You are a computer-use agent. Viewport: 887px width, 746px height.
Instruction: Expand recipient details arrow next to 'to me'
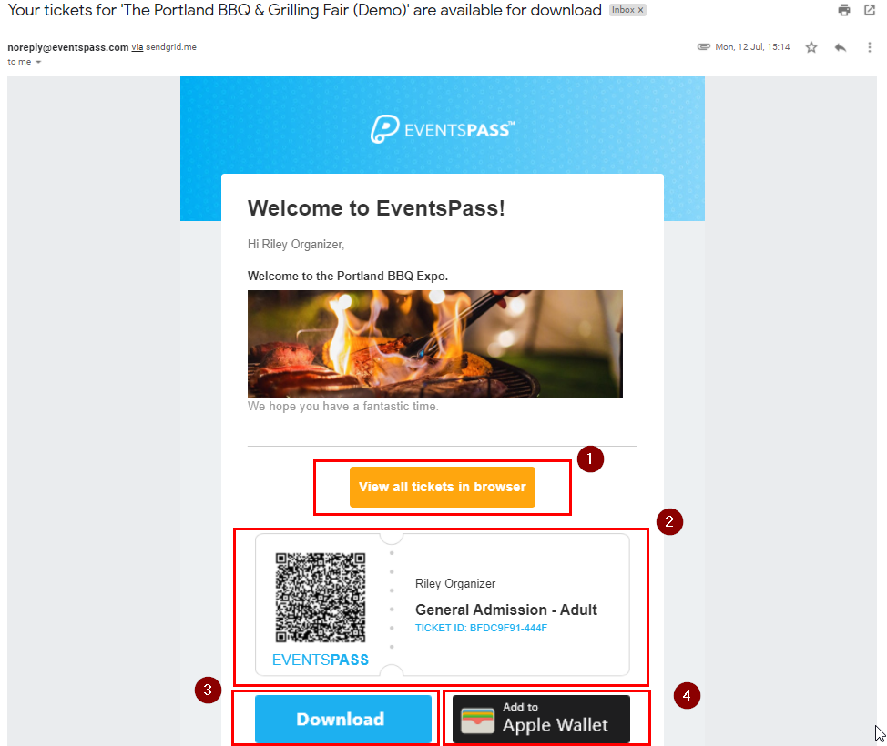tap(38, 62)
